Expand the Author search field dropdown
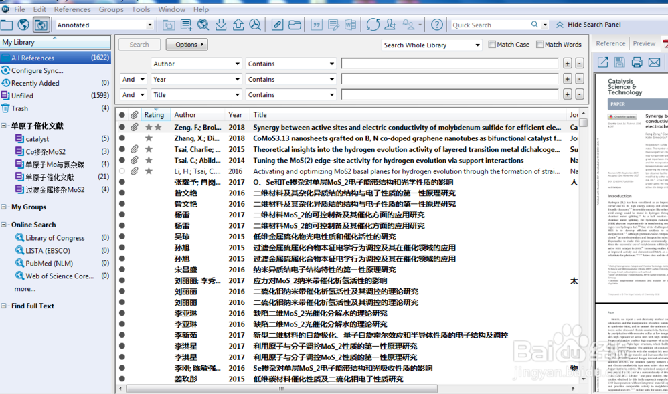 [x=237, y=64]
